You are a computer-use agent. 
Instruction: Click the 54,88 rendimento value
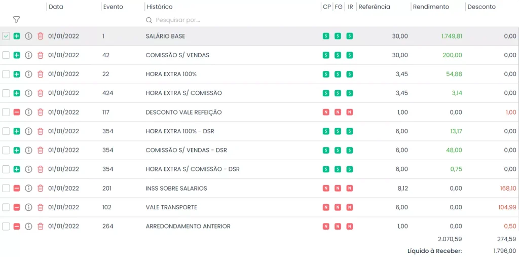[x=454, y=74]
